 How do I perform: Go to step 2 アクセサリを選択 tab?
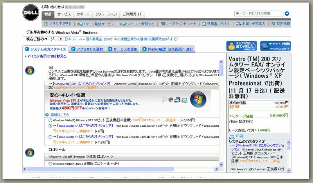87,49
